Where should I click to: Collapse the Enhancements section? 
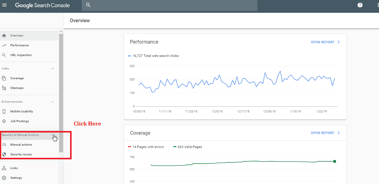tap(52, 102)
